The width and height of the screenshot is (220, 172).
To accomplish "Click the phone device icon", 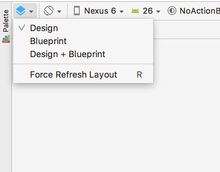I will pyautogui.click(x=77, y=11).
